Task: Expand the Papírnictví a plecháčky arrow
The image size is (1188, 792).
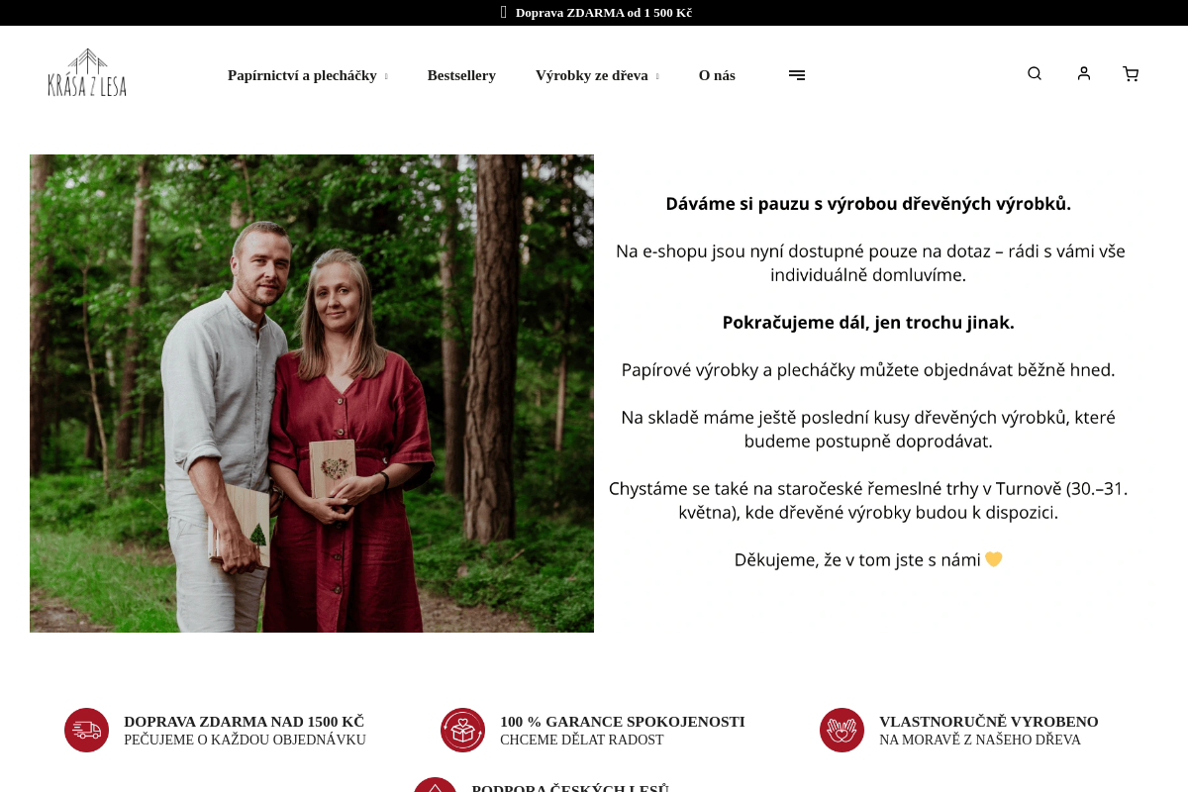Action: (x=386, y=76)
